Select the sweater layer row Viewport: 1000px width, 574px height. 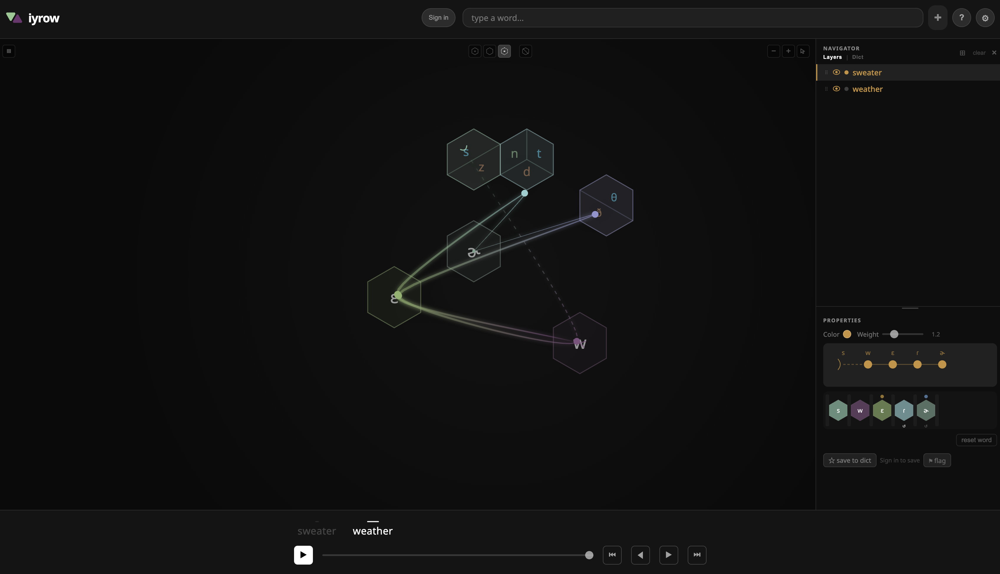pos(908,72)
